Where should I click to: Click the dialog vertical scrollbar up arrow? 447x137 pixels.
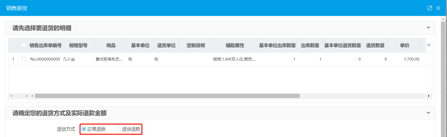(443, 19)
